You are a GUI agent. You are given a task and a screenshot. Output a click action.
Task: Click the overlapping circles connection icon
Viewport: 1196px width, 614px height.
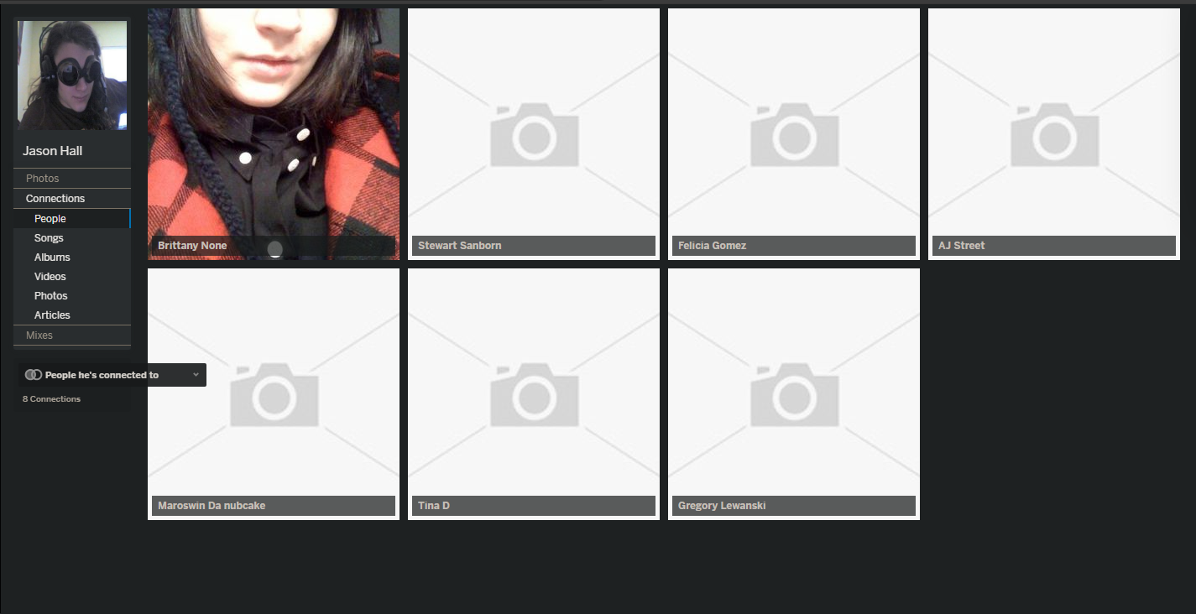point(34,375)
